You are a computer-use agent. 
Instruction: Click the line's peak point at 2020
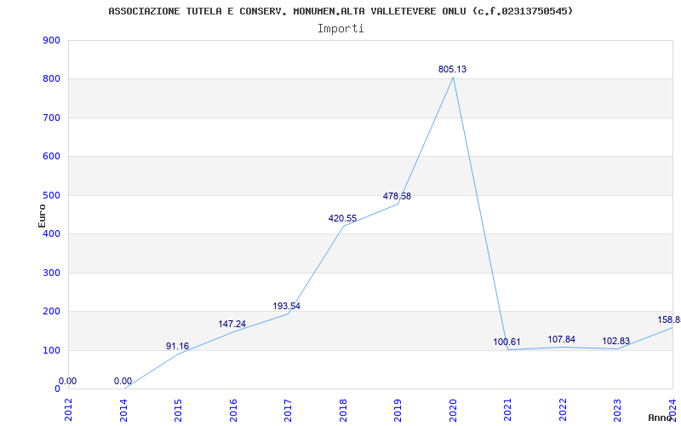(x=453, y=78)
